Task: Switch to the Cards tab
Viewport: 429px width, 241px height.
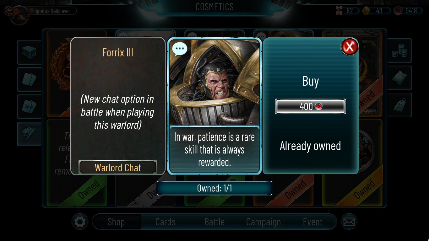Action: [x=165, y=222]
